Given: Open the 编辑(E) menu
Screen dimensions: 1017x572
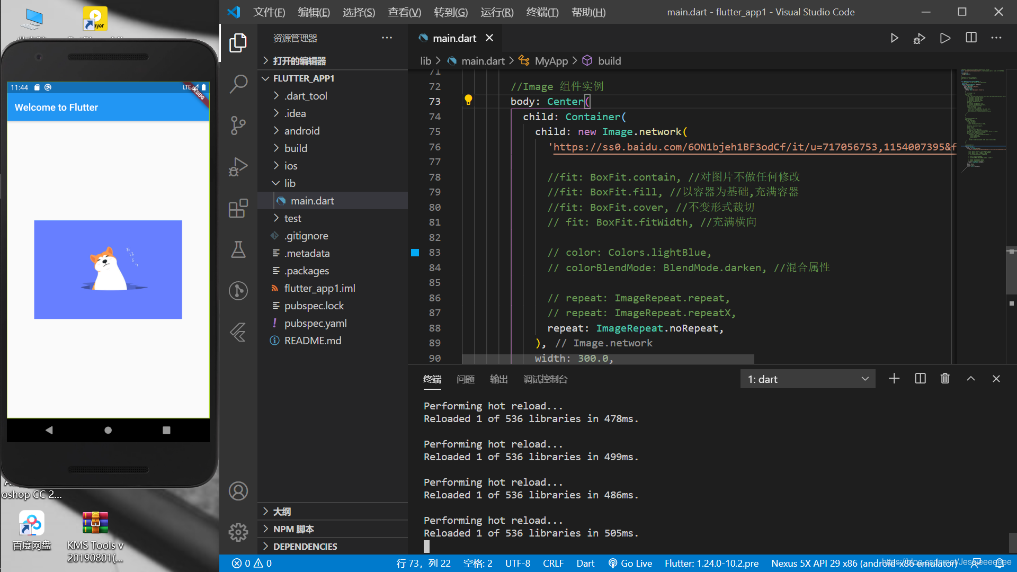Looking at the screenshot, I should (x=314, y=12).
